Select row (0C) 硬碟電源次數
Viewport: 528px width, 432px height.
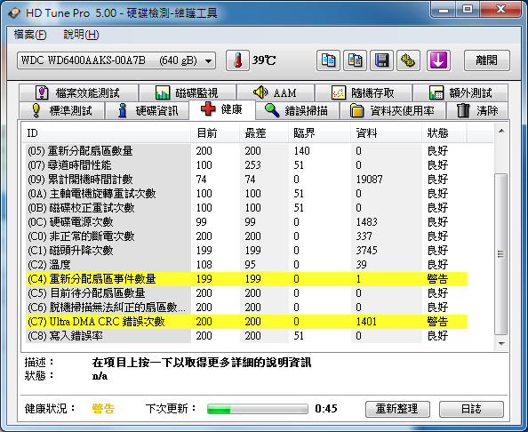coord(246,222)
